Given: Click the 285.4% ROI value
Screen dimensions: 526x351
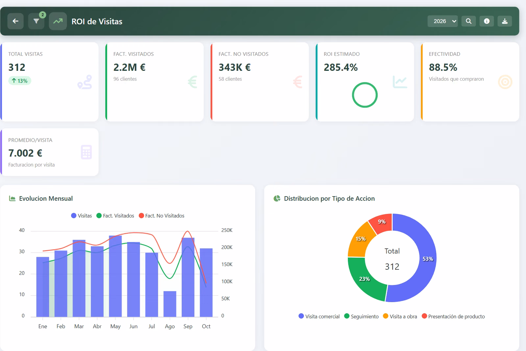Looking at the screenshot, I should (x=341, y=67).
